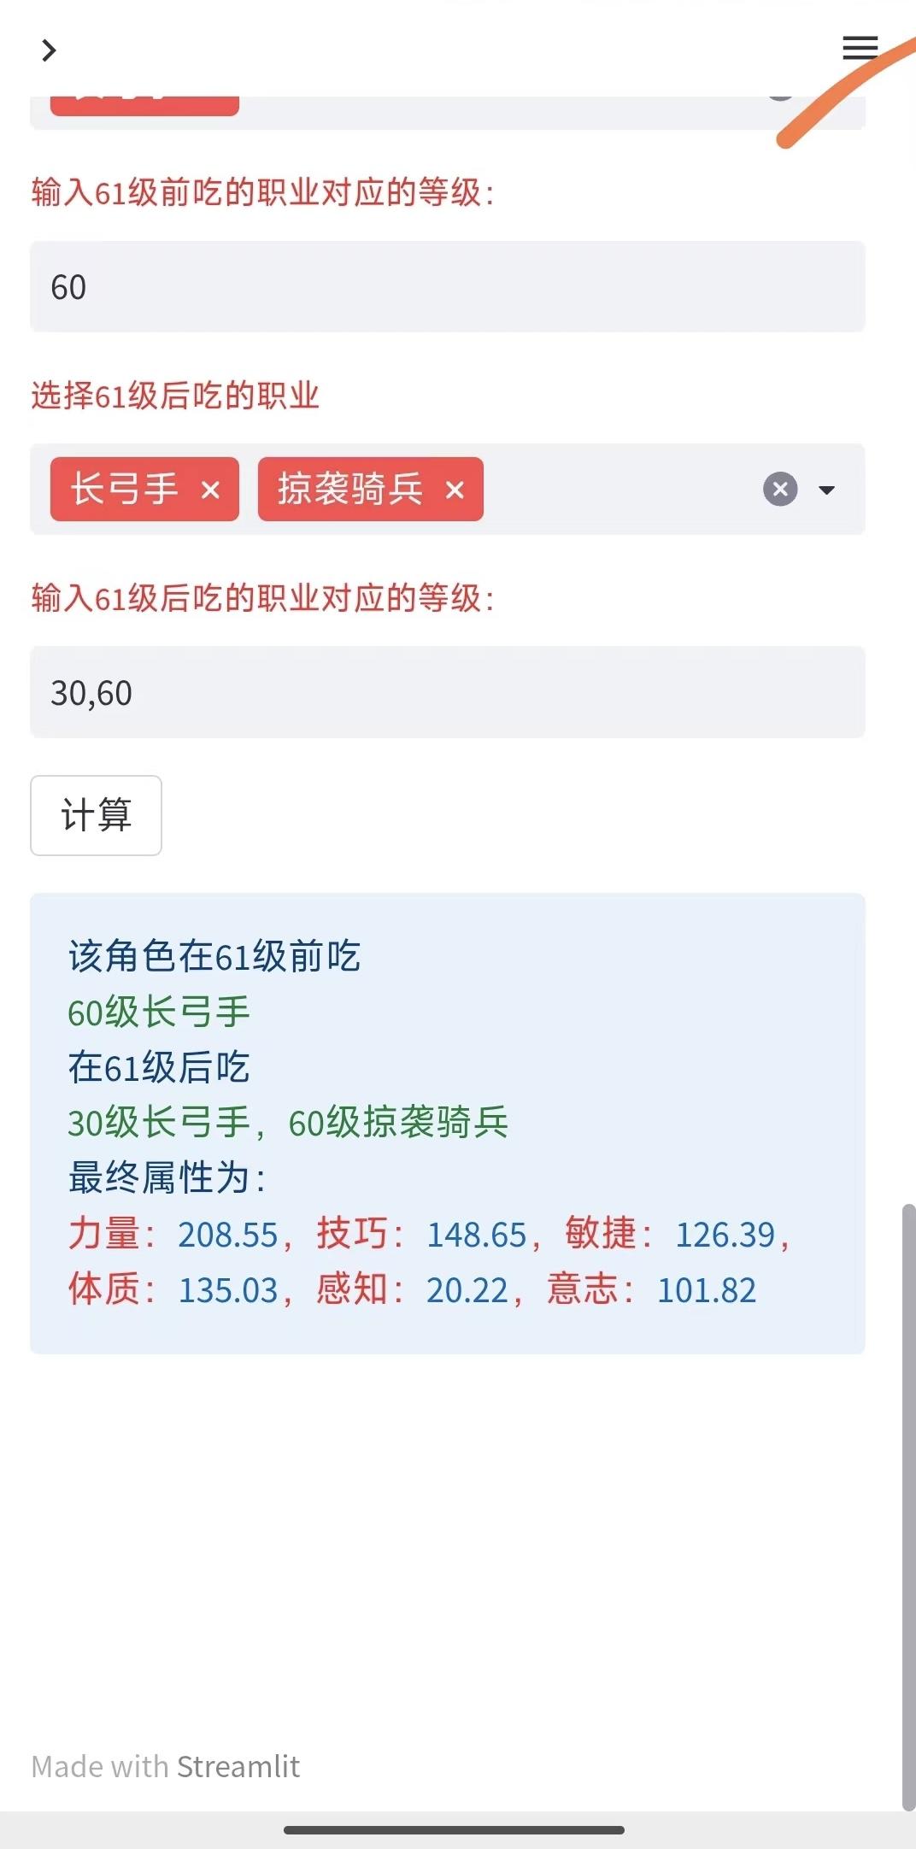Open the hamburger main menu
This screenshot has height=1849, width=916.
pos(860,48)
